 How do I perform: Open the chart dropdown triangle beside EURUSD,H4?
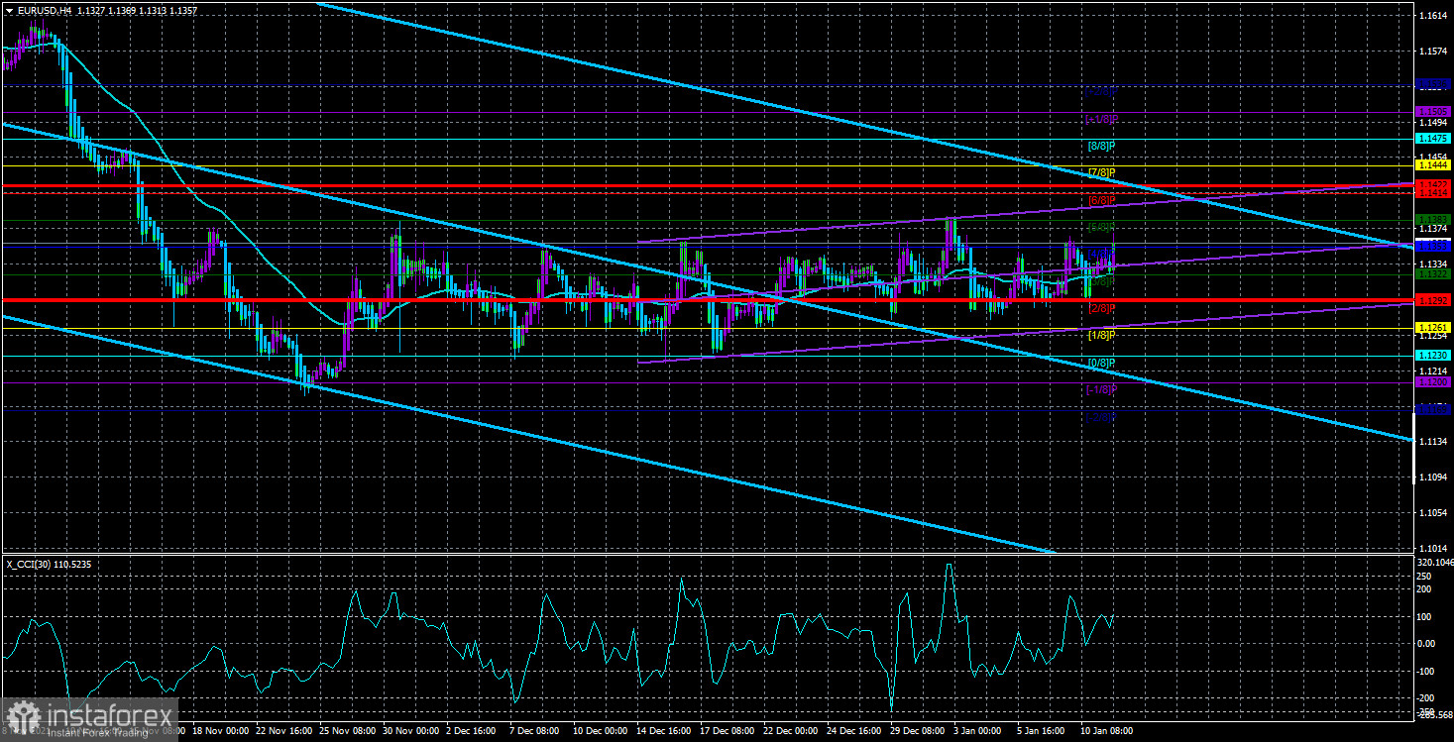click(9, 11)
